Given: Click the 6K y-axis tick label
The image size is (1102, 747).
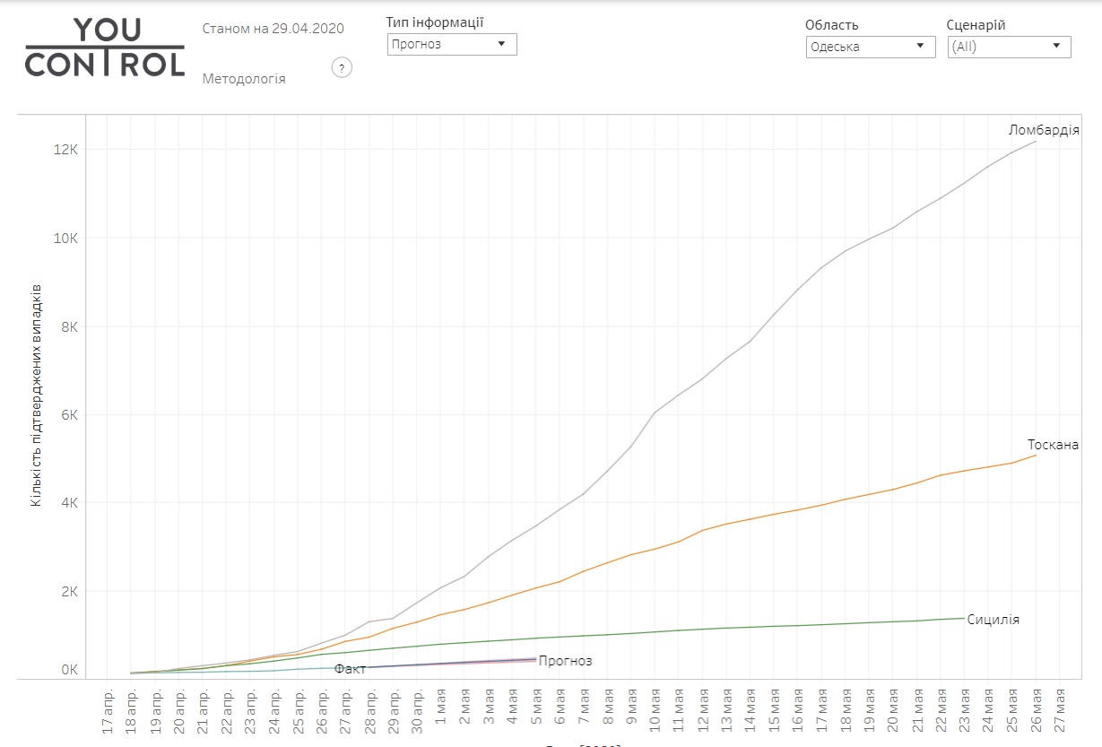Looking at the screenshot, I should click(69, 415).
